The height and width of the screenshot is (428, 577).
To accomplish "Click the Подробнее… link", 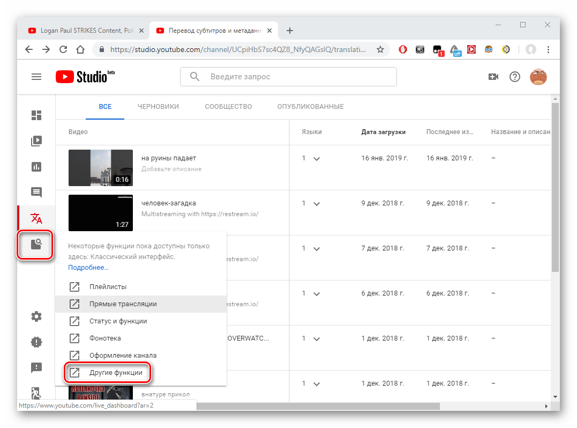I will tap(88, 267).
